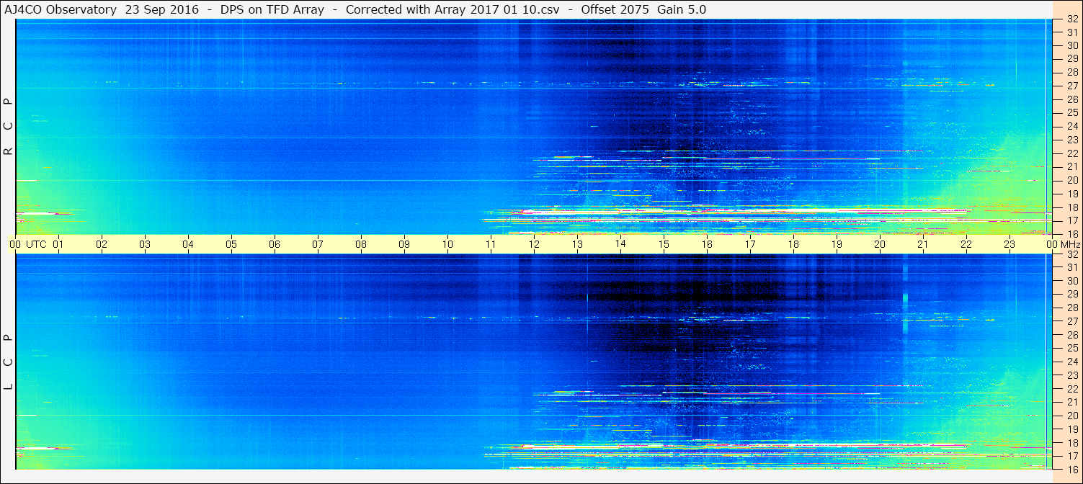Click the 12 hour marker on the UTC axis
This screenshot has width=1083, height=484.
tap(534, 244)
